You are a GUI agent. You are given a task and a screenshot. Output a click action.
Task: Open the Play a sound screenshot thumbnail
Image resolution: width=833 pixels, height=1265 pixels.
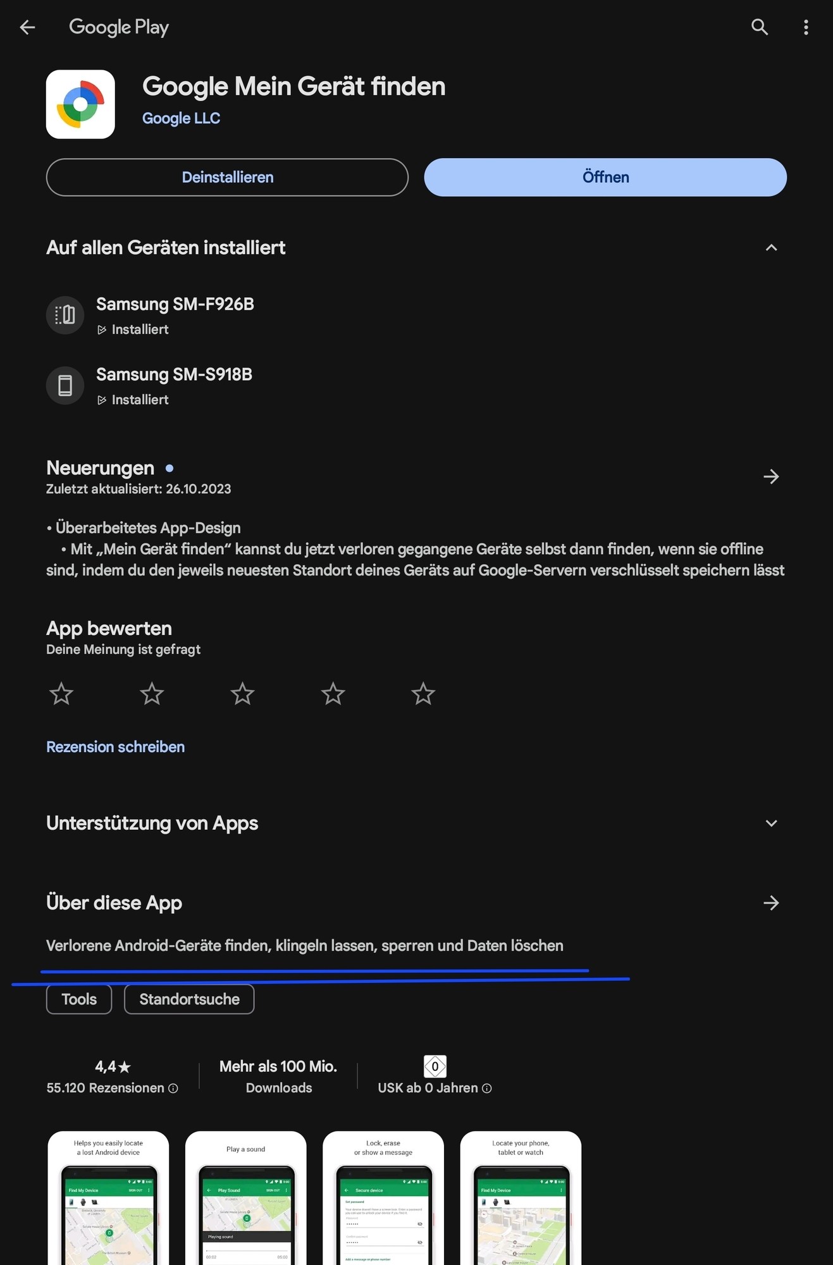pos(246,1198)
